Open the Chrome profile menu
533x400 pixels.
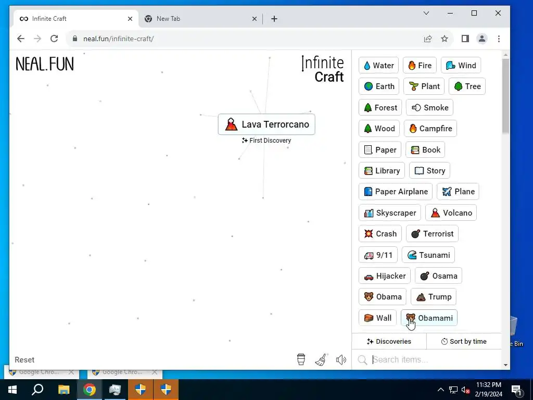(x=482, y=39)
